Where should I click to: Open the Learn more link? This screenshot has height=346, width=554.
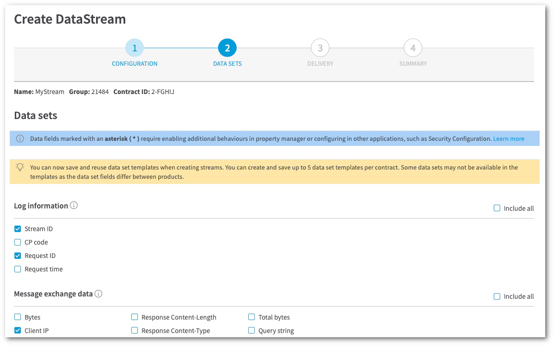click(509, 138)
